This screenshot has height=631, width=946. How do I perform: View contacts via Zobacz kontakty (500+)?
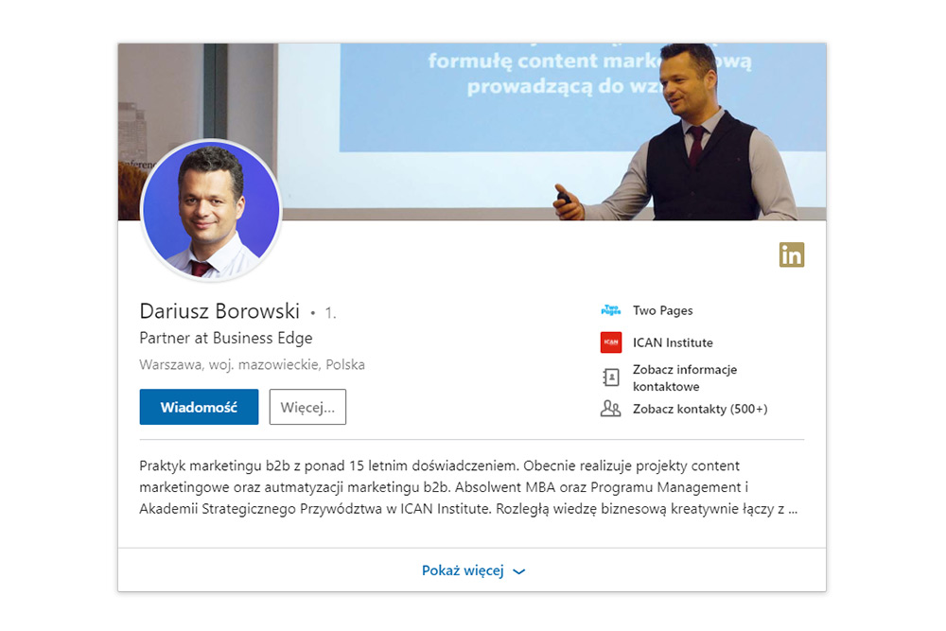(700, 410)
